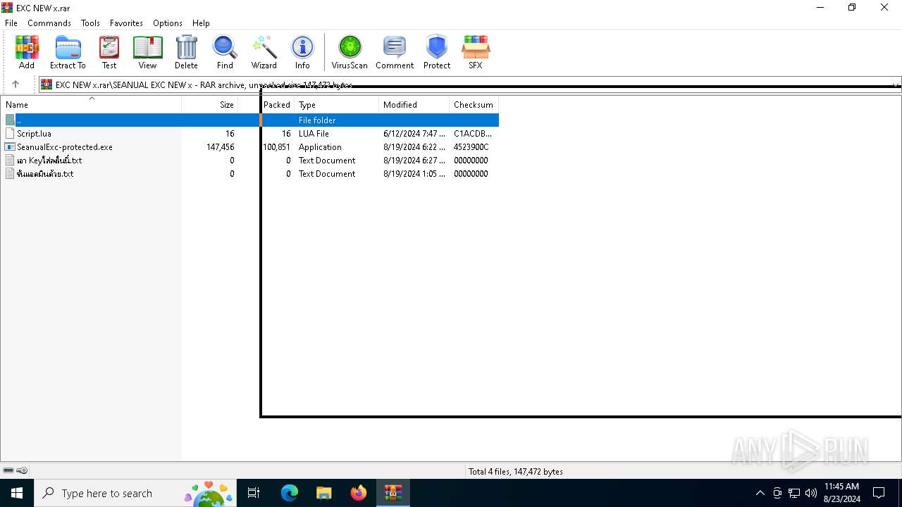
Task: Open the File menu
Action: click(x=11, y=23)
